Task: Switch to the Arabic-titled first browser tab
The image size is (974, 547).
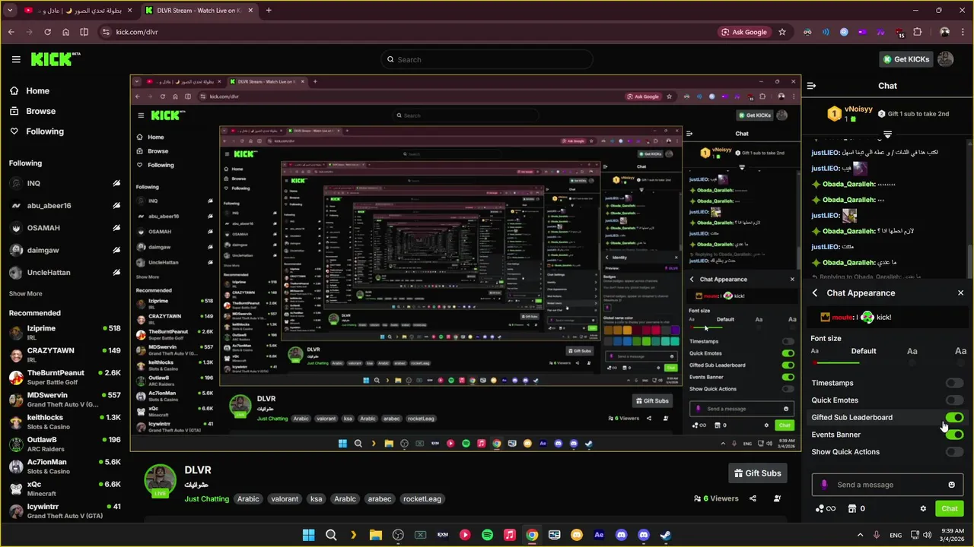Action: [78, 11]
